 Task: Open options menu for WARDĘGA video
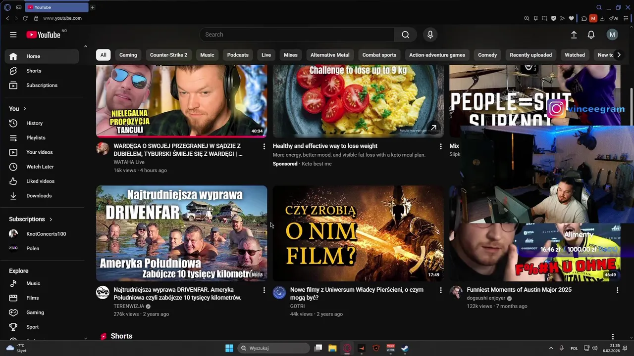[x=264, y=146]
